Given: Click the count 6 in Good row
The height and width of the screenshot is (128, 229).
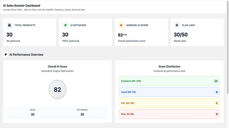Looking at the screenshot, I should [217, 92].
